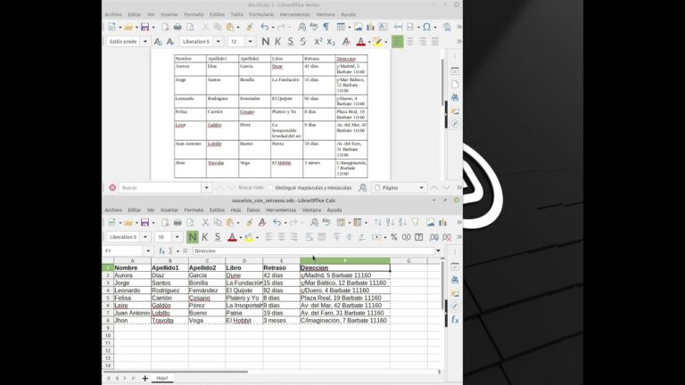Screen dimensions: 685x385
Task: Toggle Bold N in Writer toolbar
Action: point(265,42)
